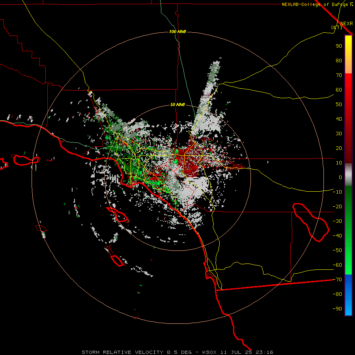Click the 80 value on velocity scale
The image size is (355, 355).
click(339, 60)
